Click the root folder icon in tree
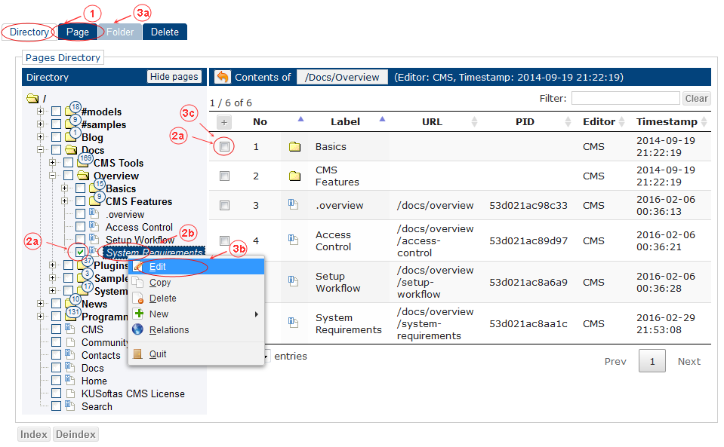This screenshot has height=447, width=724. pos(32,99)
